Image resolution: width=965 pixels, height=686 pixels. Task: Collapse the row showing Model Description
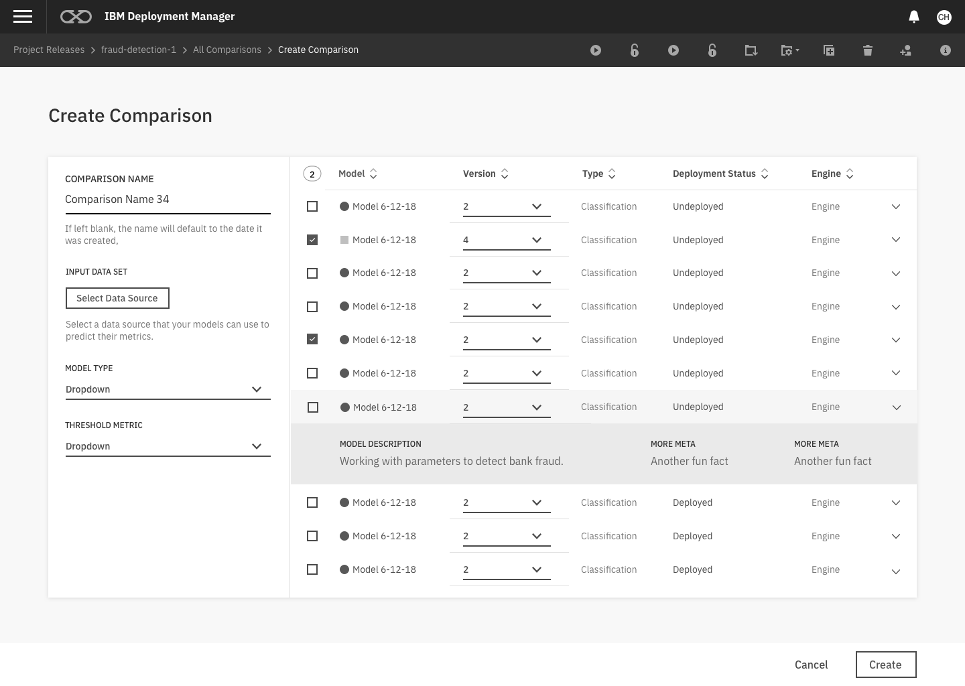(x=896, y=407)
